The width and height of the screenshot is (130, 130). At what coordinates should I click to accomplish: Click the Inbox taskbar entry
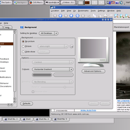tap(68, 2)
